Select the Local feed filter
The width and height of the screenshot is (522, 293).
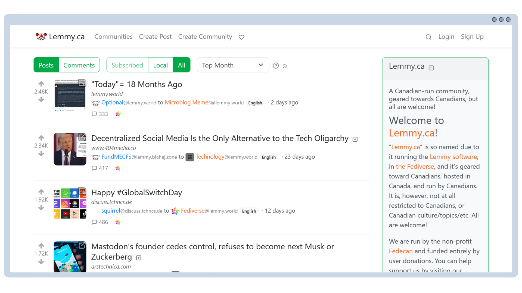tap(160, 65)
